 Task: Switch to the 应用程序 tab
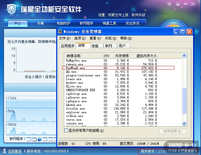(68, 46)
